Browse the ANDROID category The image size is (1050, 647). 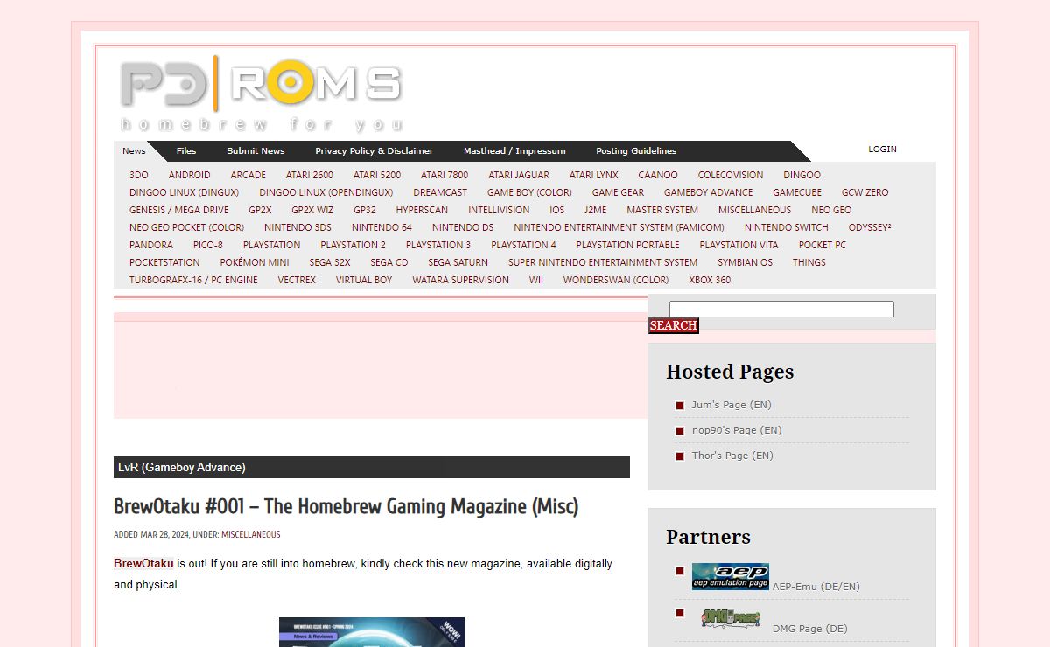pos(189,175)
